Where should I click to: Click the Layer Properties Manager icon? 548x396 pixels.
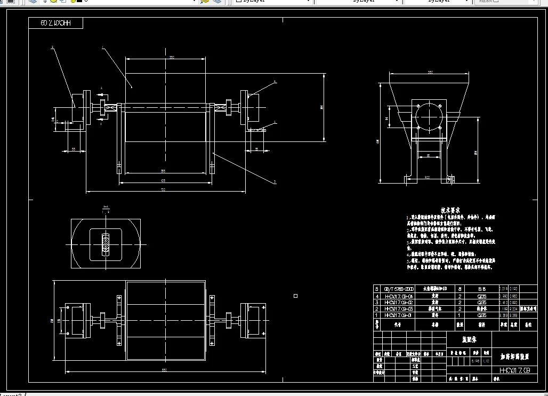33,1
